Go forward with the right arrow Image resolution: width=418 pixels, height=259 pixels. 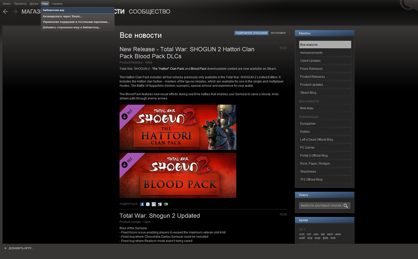15,12
